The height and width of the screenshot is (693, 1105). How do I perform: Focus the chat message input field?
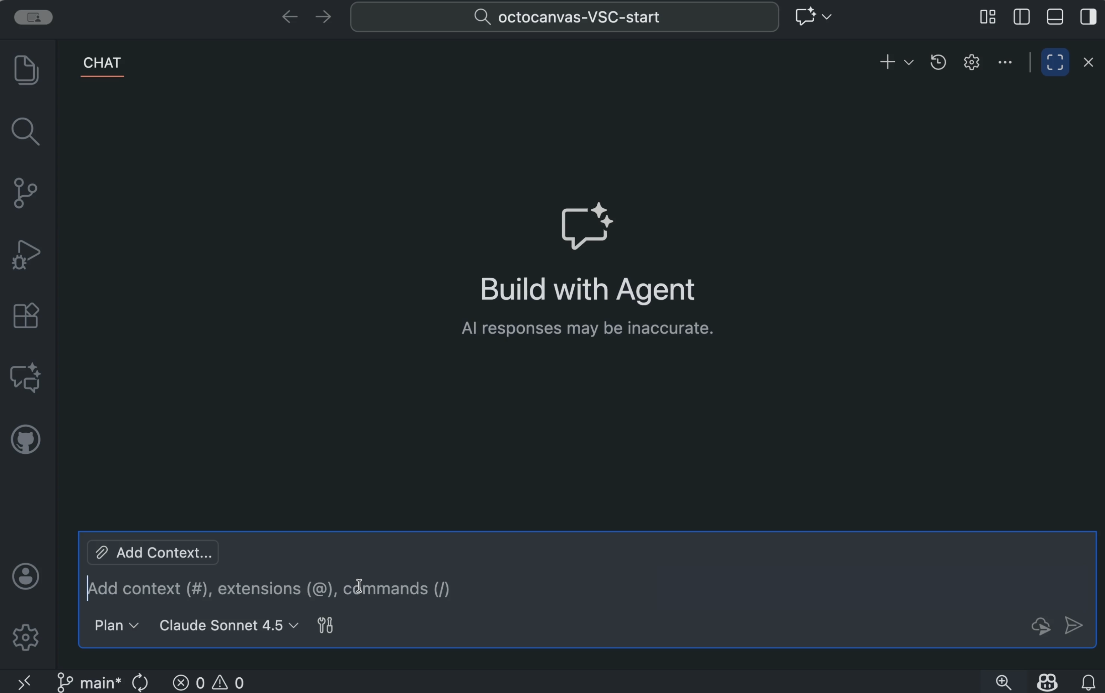587,589
